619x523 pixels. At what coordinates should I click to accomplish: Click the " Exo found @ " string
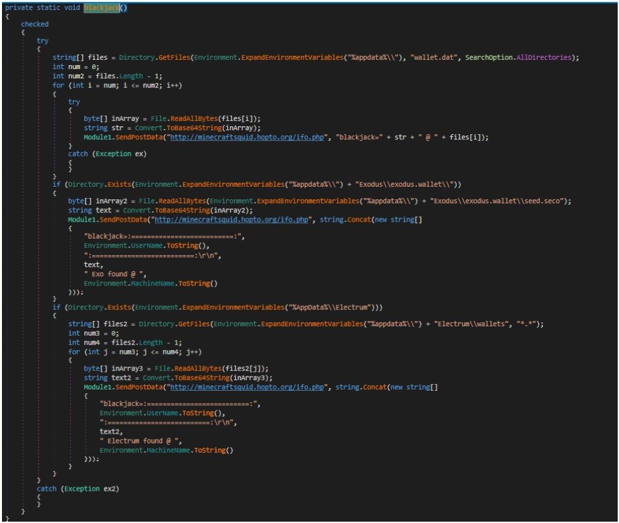[114, 274]
